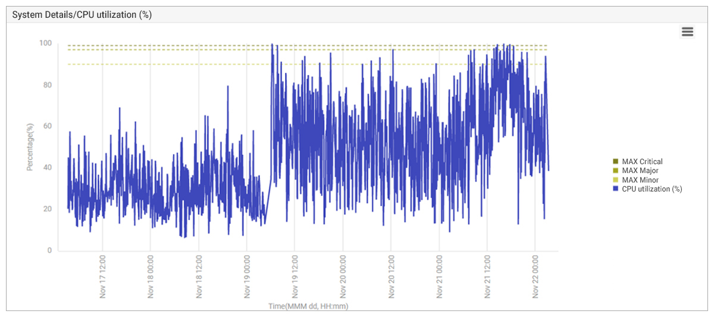
Task: Open the chart hamburger menu
Action: [x=687, y=32]
